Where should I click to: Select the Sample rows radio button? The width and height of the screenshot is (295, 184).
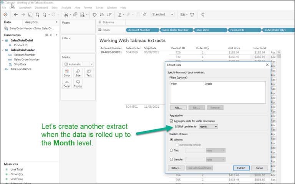click(171, 159)
